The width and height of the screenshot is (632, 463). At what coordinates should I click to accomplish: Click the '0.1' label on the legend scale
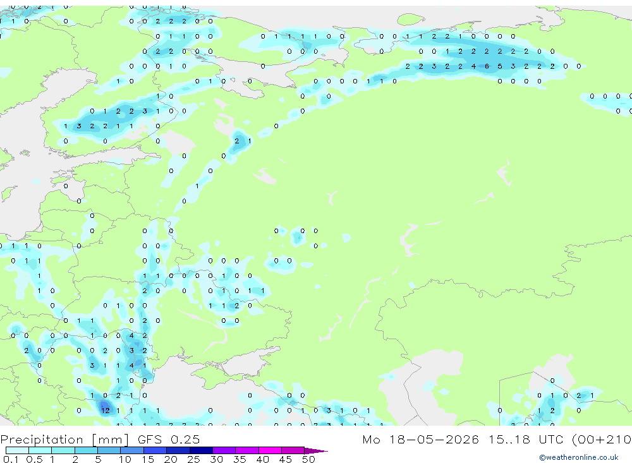(x=11, y=459)
